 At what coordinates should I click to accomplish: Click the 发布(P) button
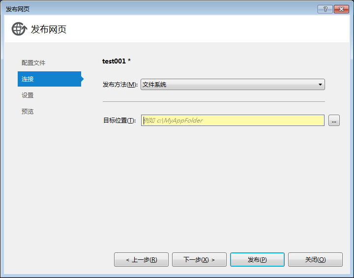pyautogui.click(x=257, y=260)
